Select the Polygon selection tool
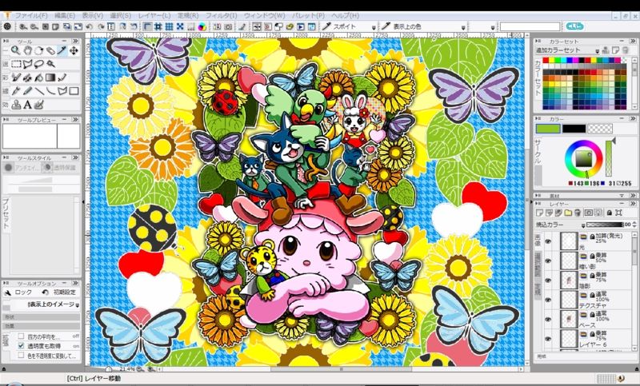 [27, 64]
